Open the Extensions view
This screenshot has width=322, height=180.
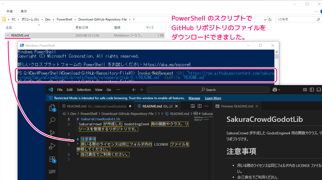click(52, 159)
